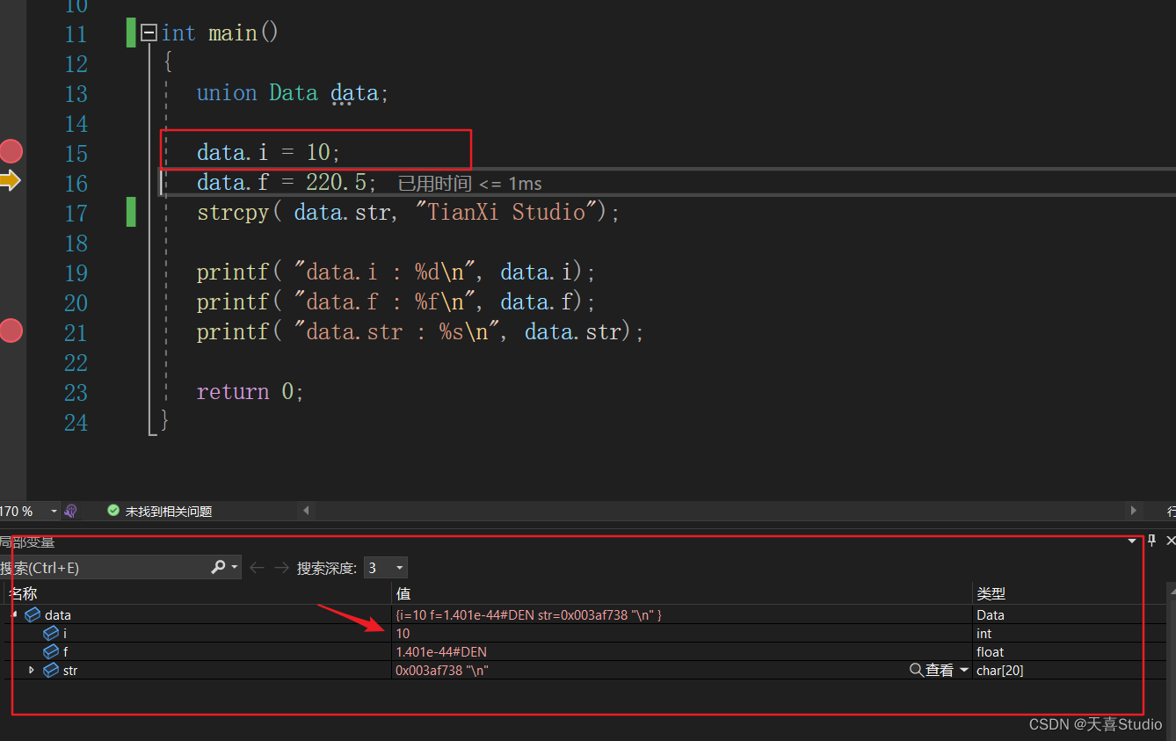Open the locals panel window options arrow

(x=1132, y=541)
